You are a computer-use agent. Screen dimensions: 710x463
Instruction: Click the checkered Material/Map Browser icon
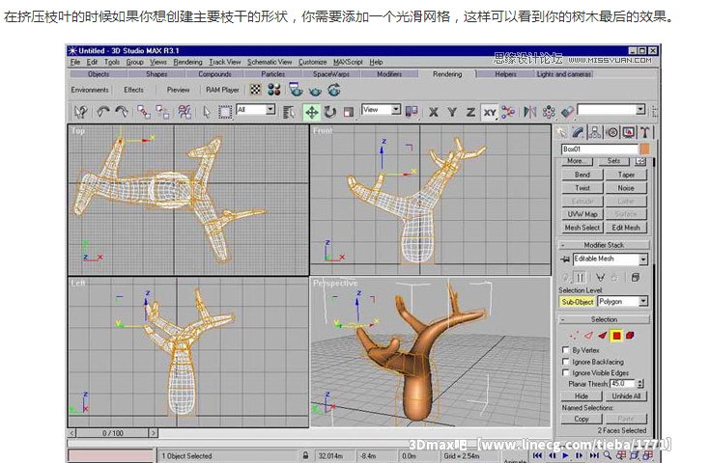(x=256, y=90)
